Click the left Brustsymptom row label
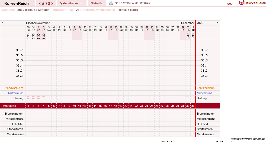The image size is (266, 142). (14, 114)
